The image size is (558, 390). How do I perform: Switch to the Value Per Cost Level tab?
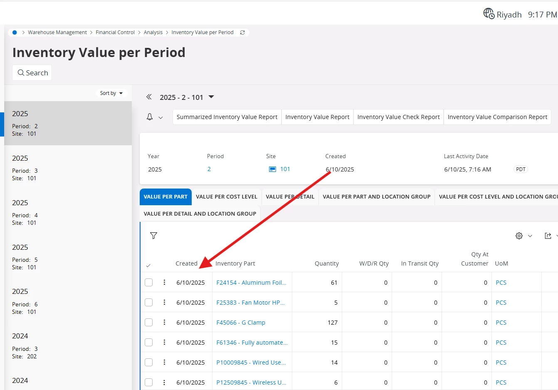227,197
